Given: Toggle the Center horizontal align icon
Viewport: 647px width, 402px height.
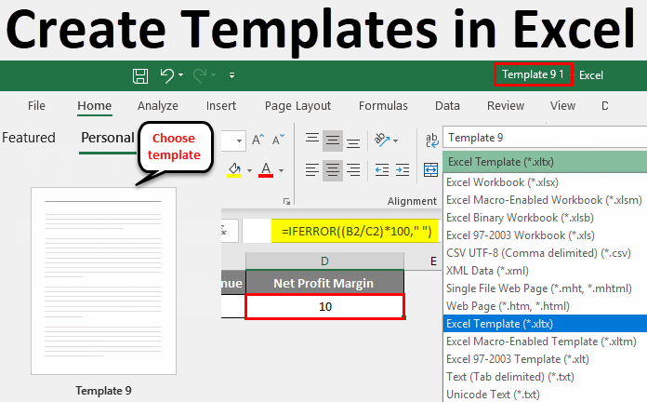Looking at the screenshot, I should (333, 170).
